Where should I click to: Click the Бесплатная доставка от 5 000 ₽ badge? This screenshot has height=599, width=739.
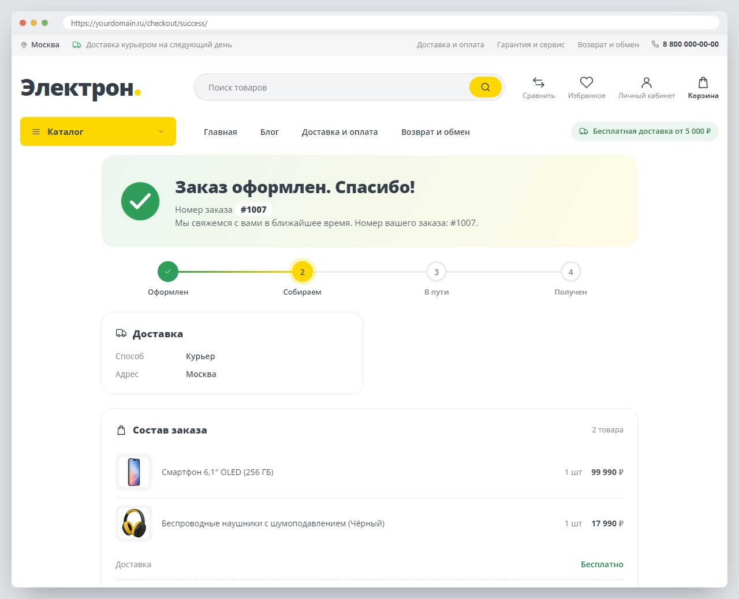645,131
